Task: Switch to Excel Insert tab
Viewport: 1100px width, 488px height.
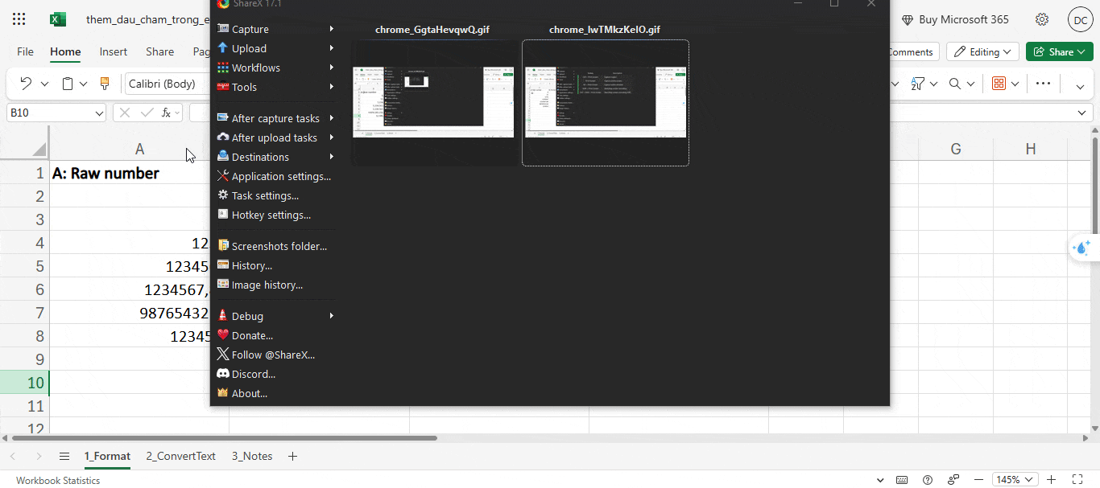Action: click(114, 51)
